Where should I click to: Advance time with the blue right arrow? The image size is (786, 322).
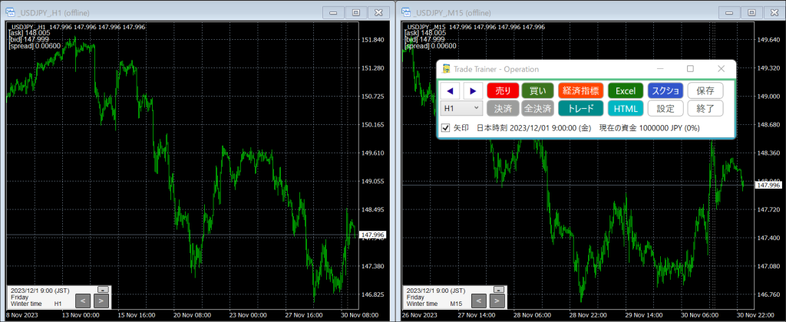point(472,91)
